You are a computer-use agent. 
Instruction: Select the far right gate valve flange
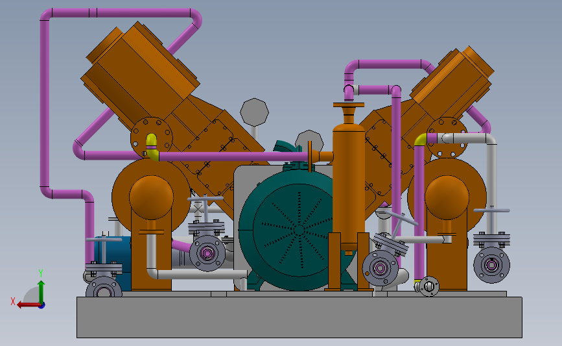(x=492, y=266)
